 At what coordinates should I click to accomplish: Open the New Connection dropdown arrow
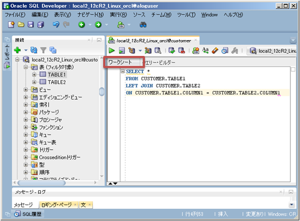click(x=26, y=50)
